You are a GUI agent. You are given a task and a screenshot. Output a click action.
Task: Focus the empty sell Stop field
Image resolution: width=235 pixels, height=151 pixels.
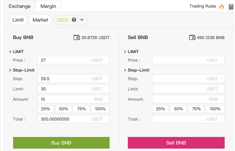188,78
